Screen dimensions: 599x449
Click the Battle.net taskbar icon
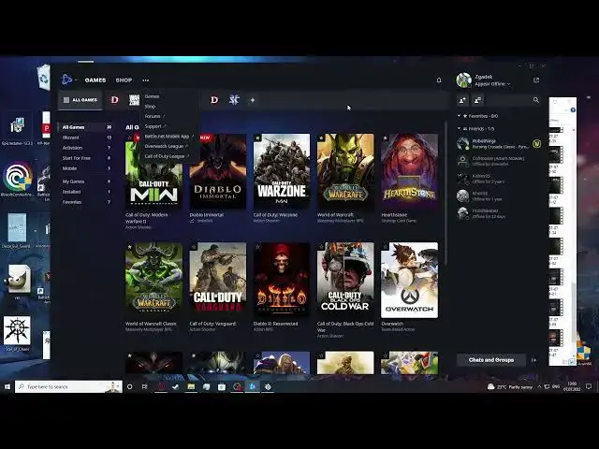(252, 386)
